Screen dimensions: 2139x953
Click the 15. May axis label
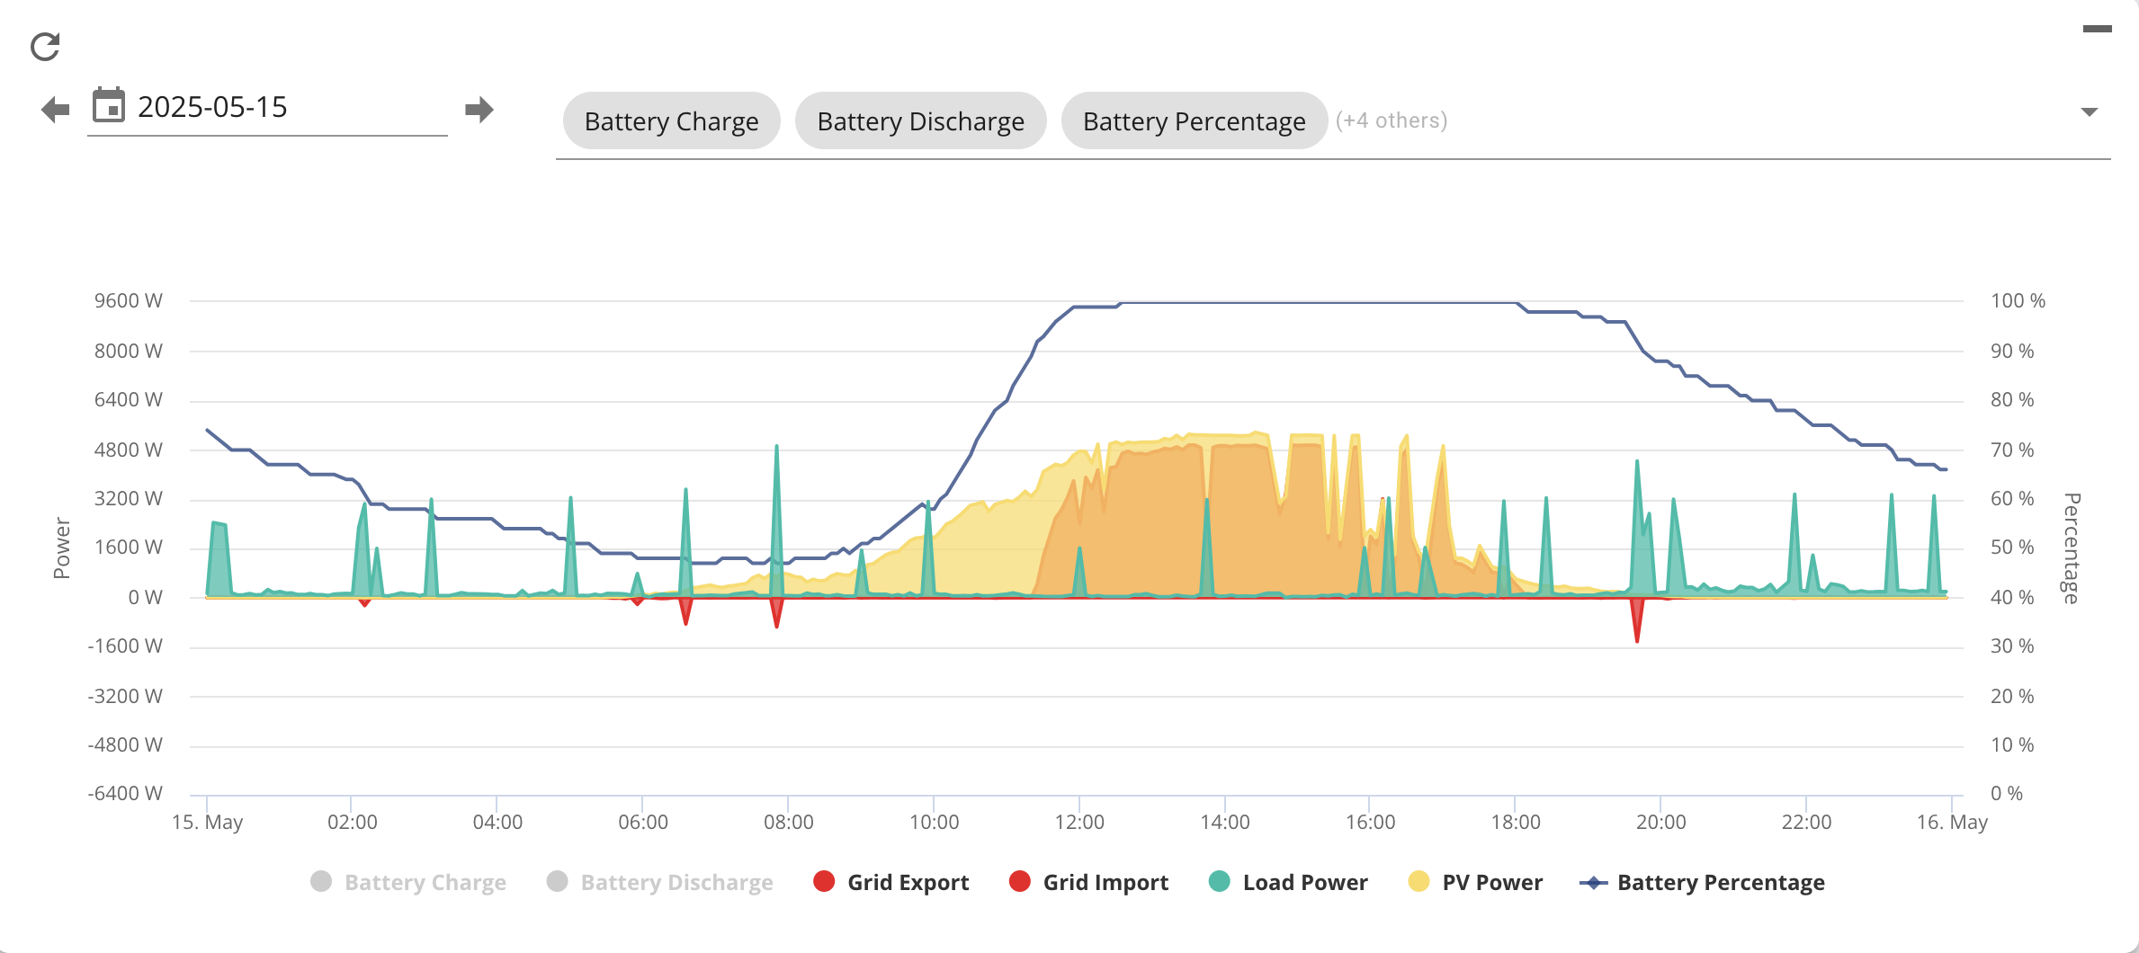pyautogui.click(x=208, y=822)
